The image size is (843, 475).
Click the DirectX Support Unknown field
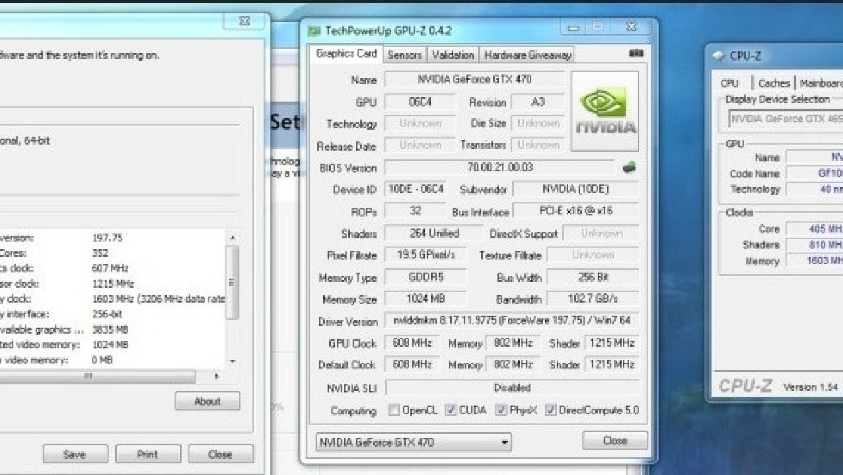click(601, 234)
